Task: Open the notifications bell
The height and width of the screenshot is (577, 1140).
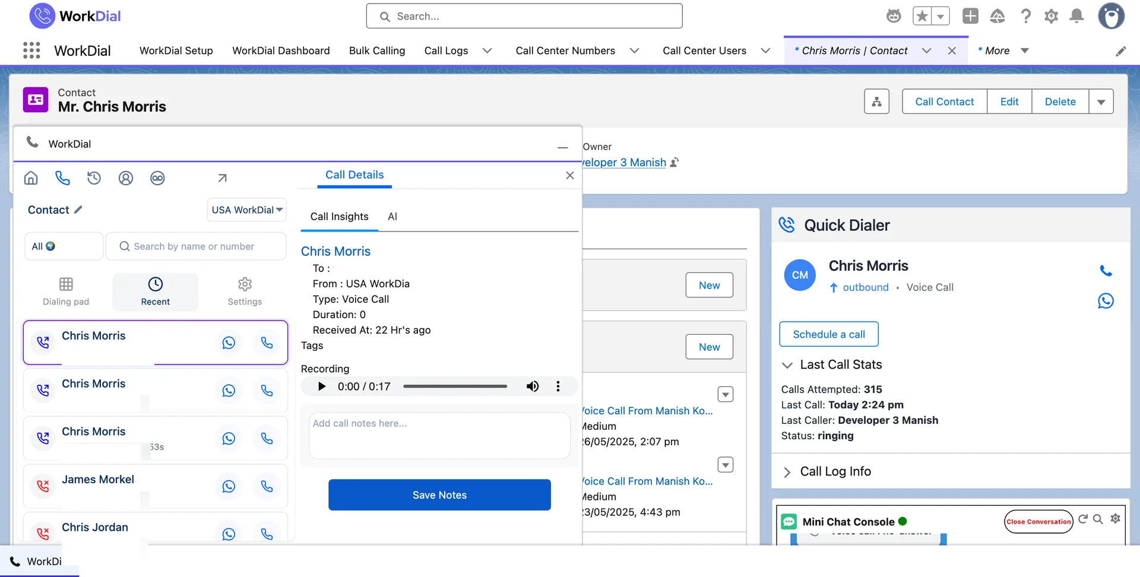Action: pyautogui.click(x=1076, y=16)
